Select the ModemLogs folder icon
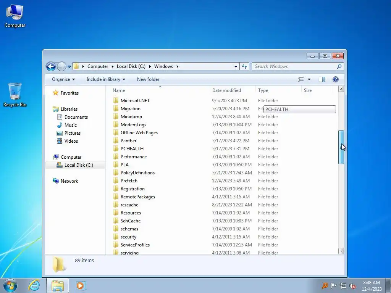The image size is (391, 293). click(x=116, y=125)
